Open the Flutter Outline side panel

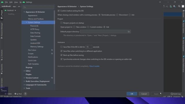184,27
